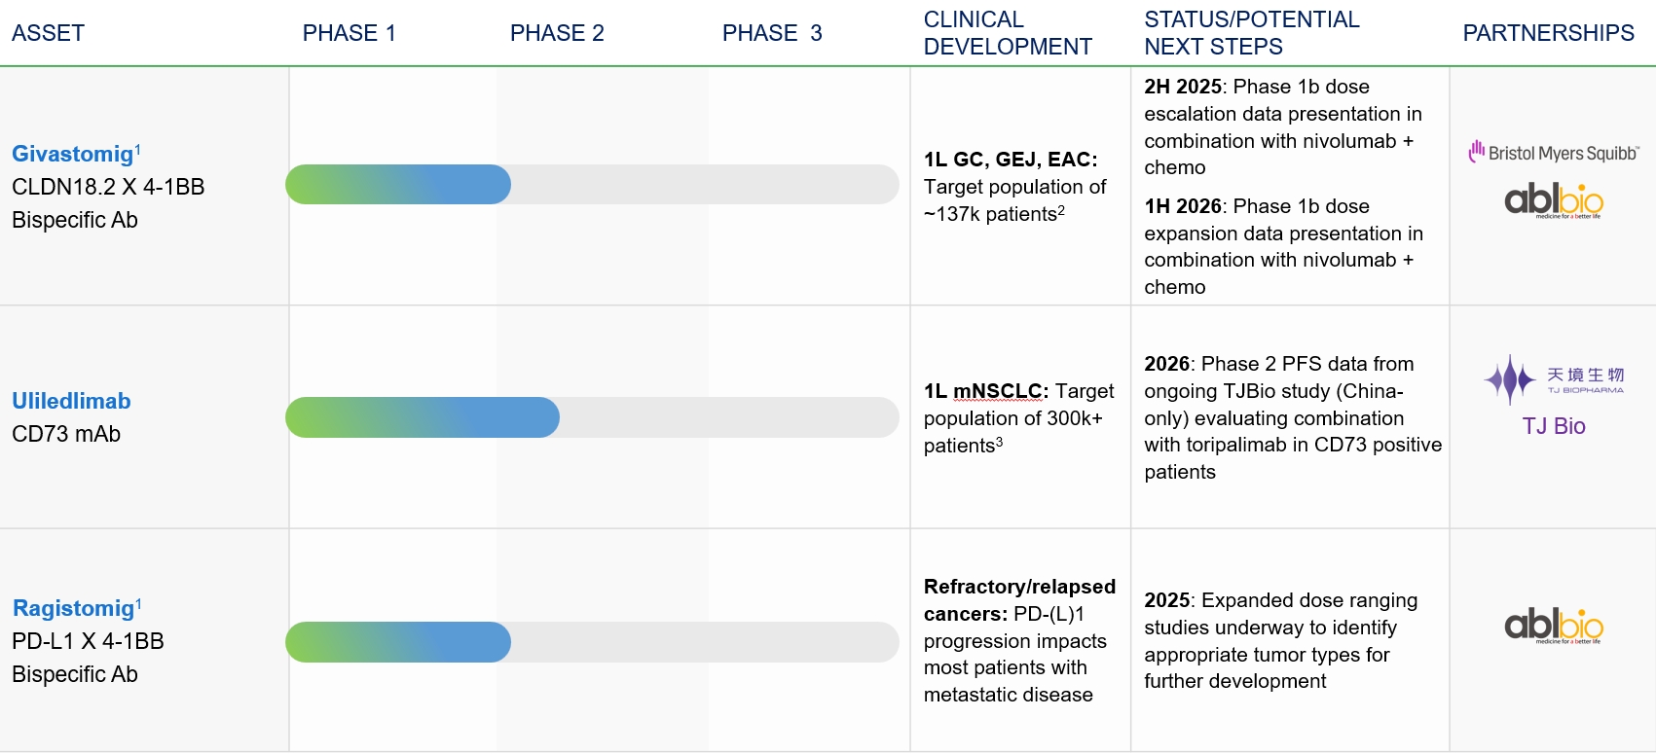This screenshot has height=754, width=1656.
Task: Select the PHASE 3 column header
Action: click(772, 33)
